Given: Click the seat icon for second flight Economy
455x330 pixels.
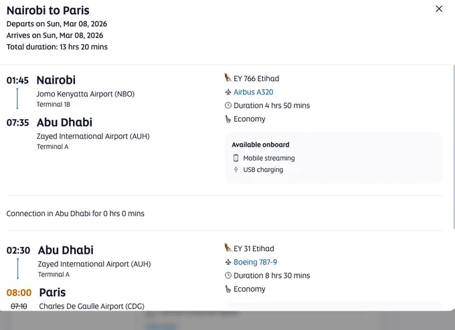Looking at the screenshot, I should pyautogui.click(x=228, y=289).
